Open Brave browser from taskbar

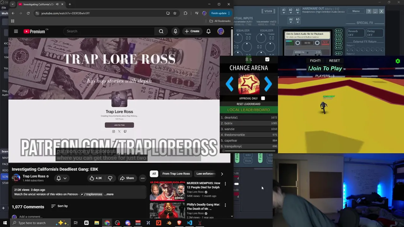(179, 223)
